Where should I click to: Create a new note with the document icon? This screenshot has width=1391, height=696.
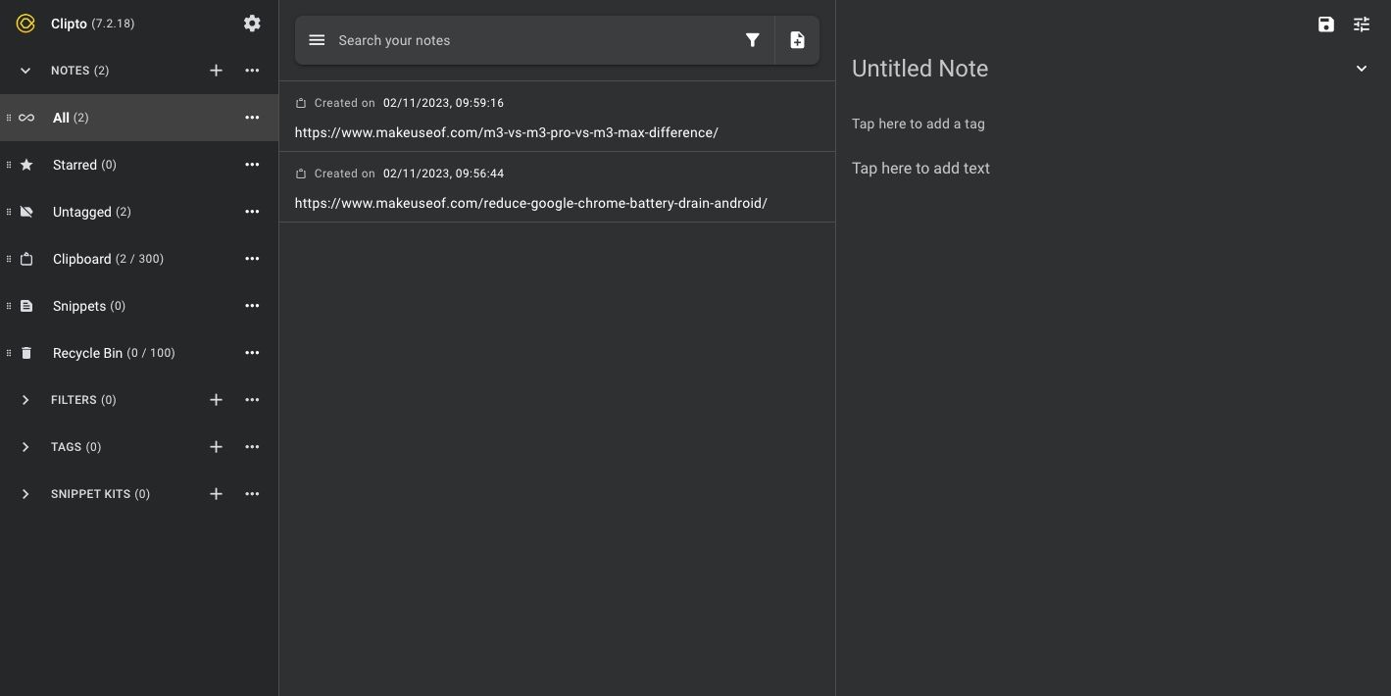(x=796, y=40)
